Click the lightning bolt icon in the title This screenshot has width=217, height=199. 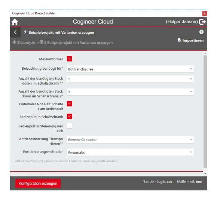pos(25,32)
